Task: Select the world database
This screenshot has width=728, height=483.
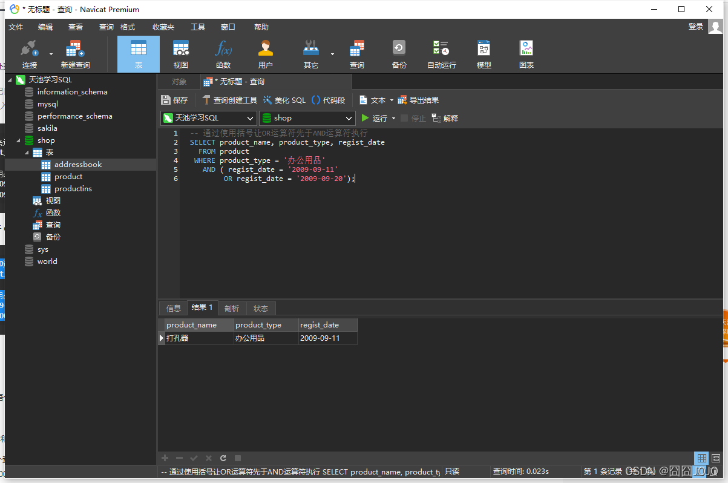Action: click(47, 261)
